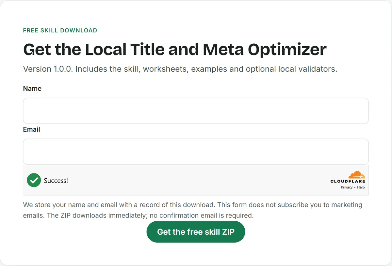Click the Success! status text
The image size is (392, 266).
[56, 181]
